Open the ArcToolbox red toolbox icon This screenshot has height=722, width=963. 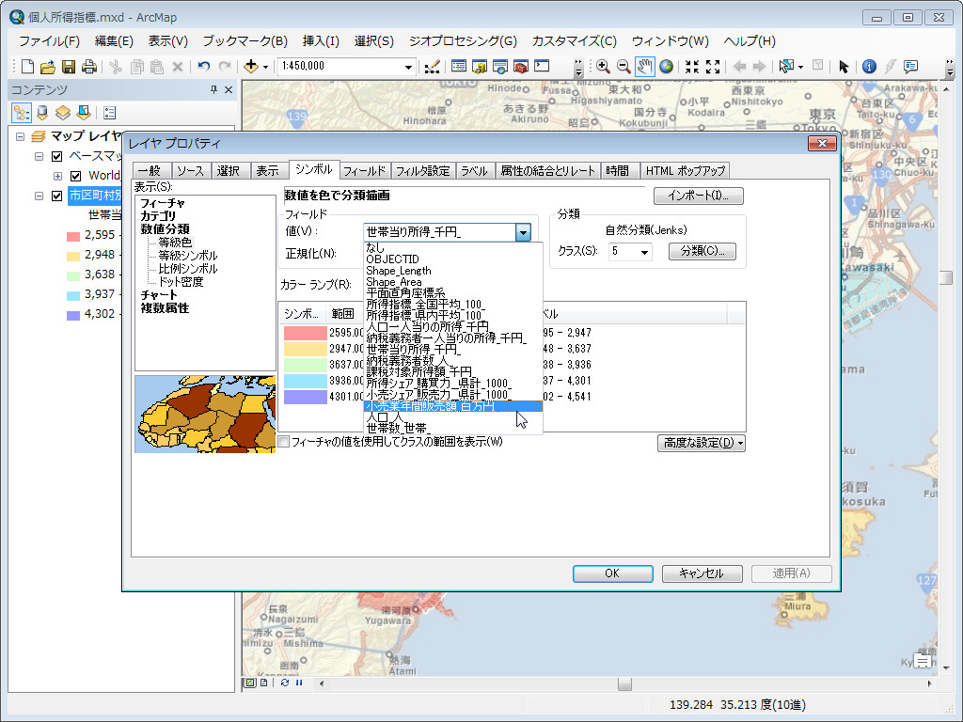pos(521,67)
